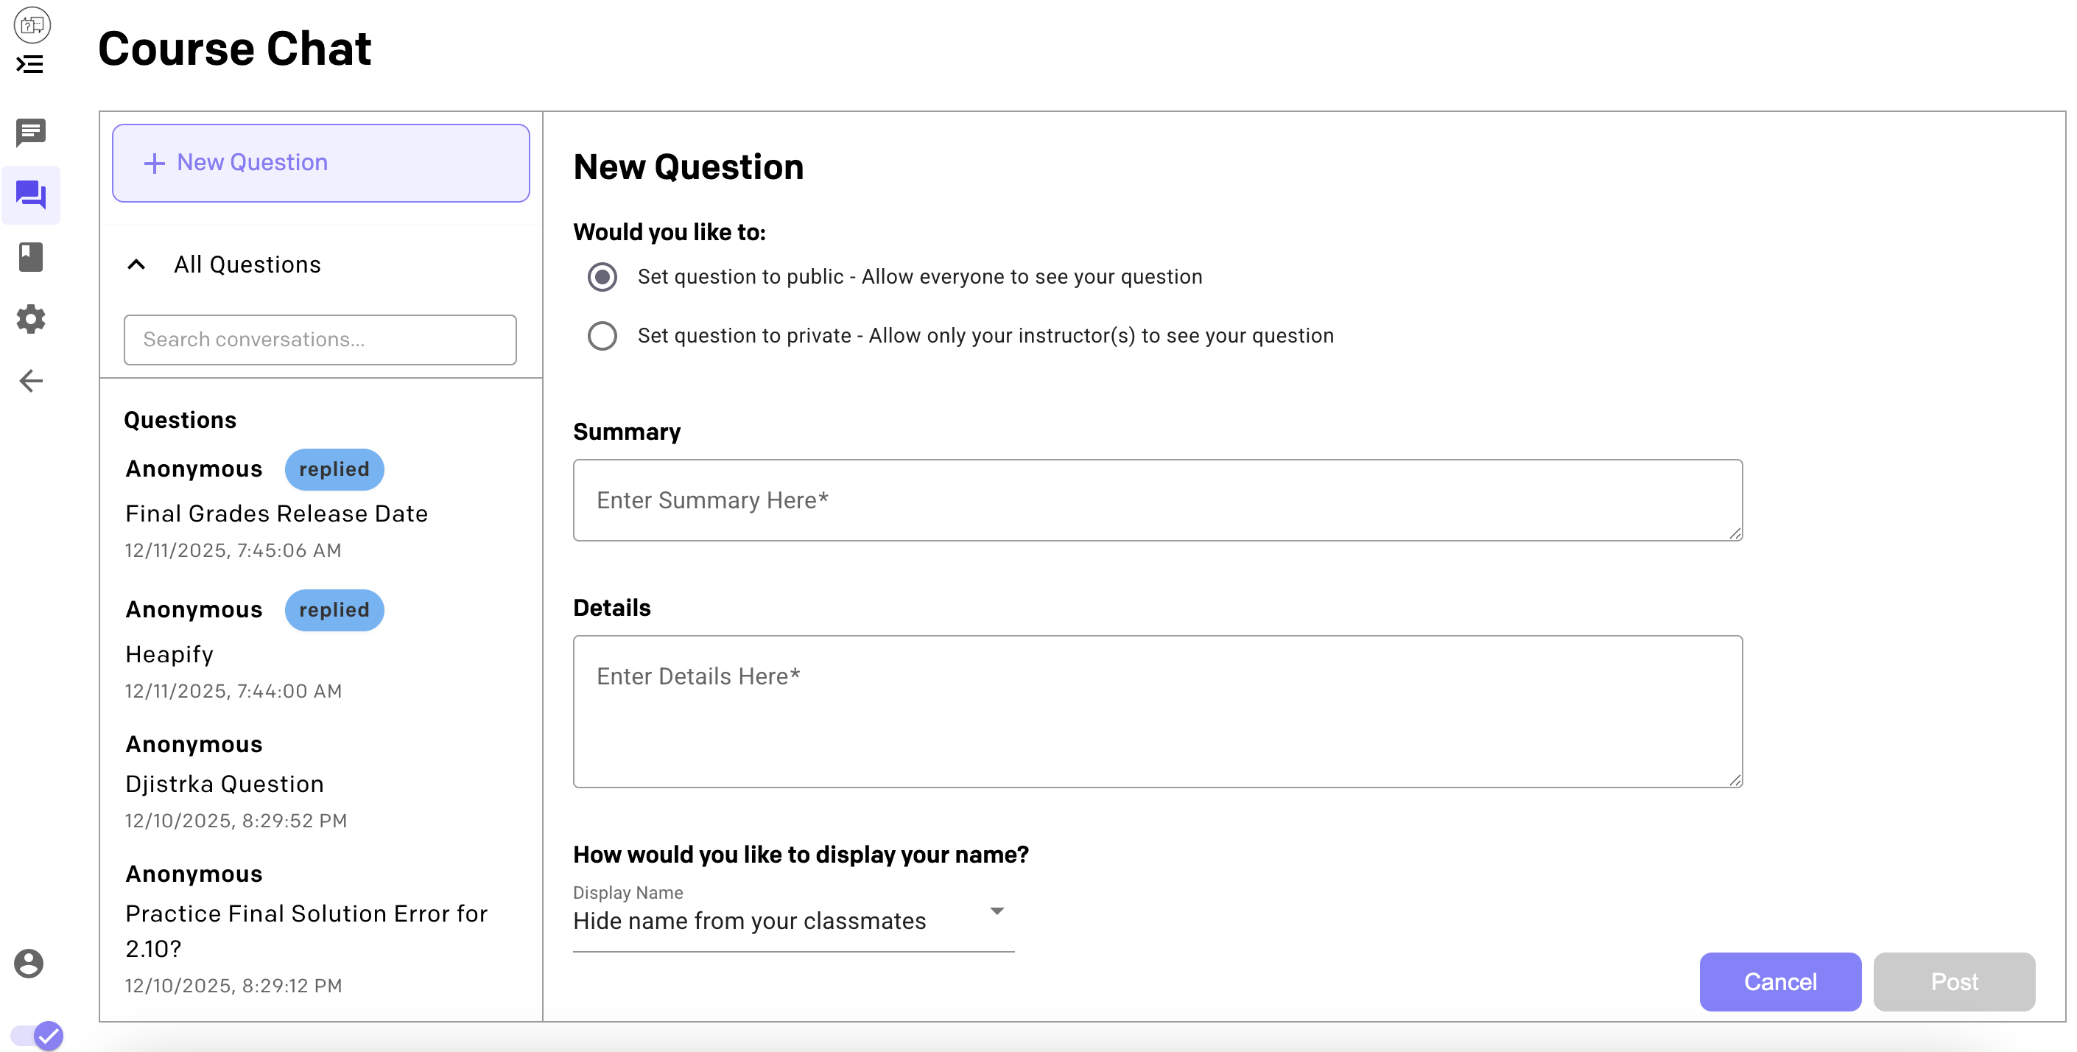Click the Search conversations field

(x=320, y=340)
